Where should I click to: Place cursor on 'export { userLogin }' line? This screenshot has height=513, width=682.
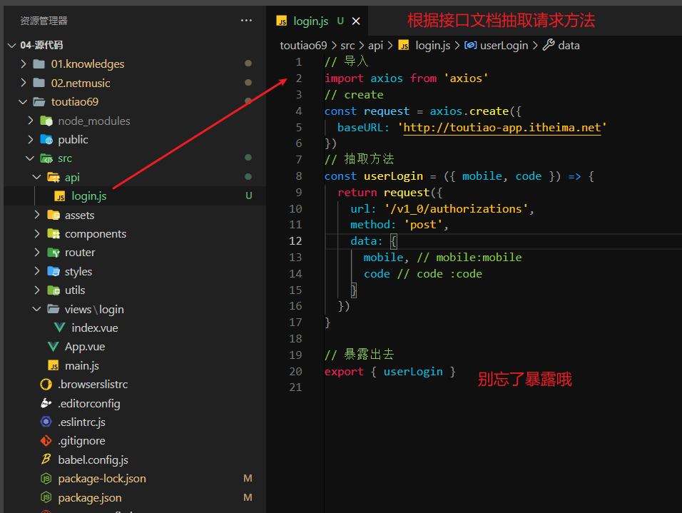[390, 372]
